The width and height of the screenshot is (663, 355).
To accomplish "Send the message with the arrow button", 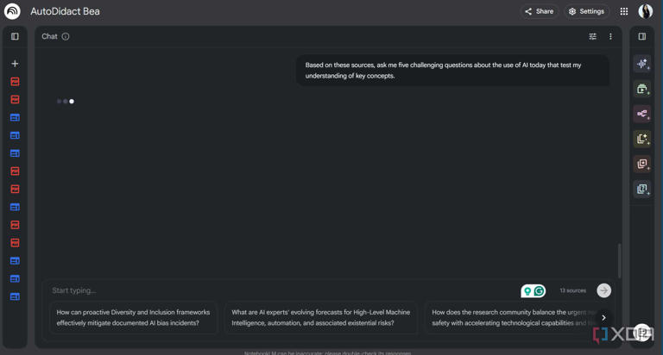I will point(603,290).
